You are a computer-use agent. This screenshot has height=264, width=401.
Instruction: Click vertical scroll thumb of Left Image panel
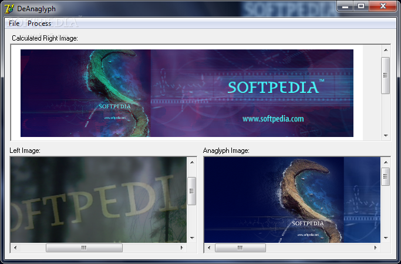[x=191, y=191]
